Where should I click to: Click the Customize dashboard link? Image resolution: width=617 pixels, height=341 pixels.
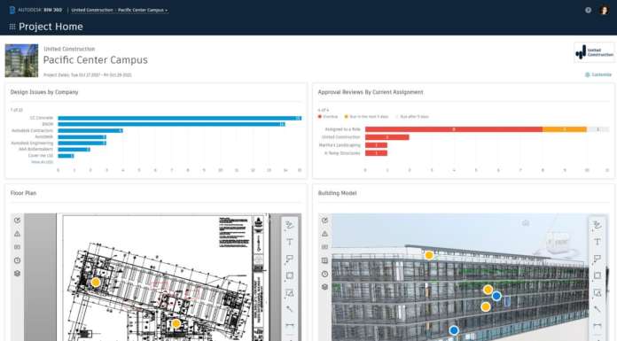point(598,74)
